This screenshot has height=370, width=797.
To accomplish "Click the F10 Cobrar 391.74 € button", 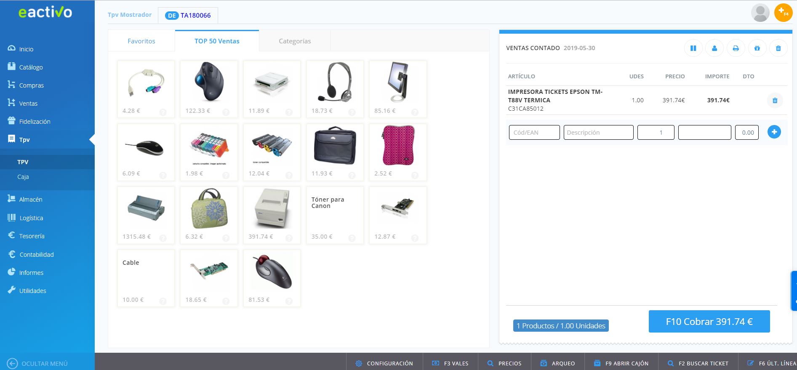I will coord(709,322).
